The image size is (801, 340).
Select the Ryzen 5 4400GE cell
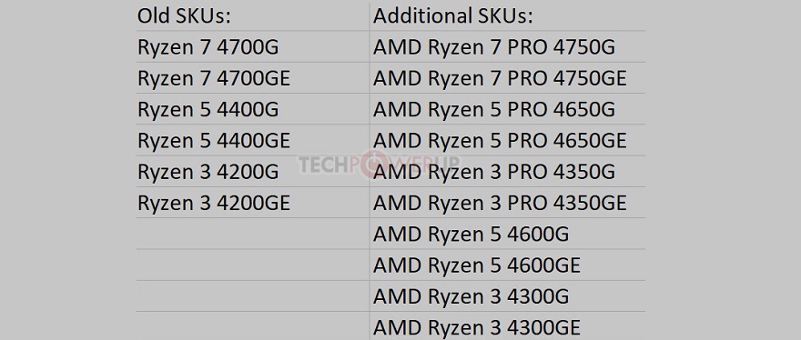[x=252, y=140]
